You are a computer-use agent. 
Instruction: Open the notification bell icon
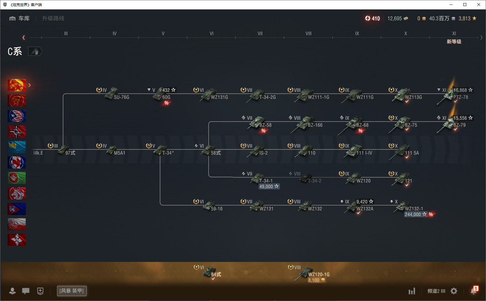tap(474, 291)
